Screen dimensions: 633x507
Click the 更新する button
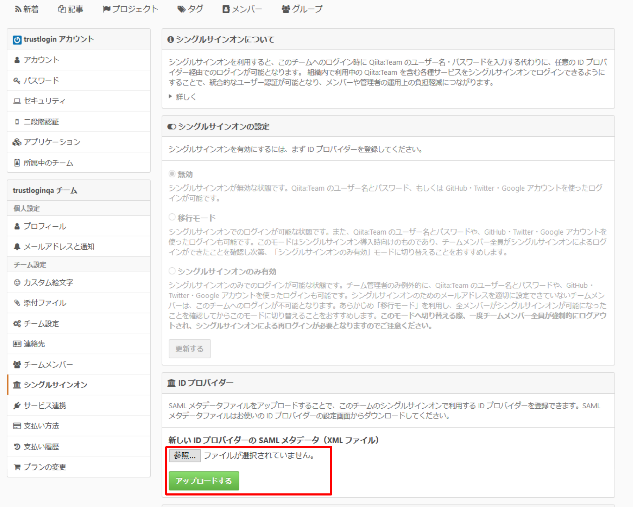[190, 349]
